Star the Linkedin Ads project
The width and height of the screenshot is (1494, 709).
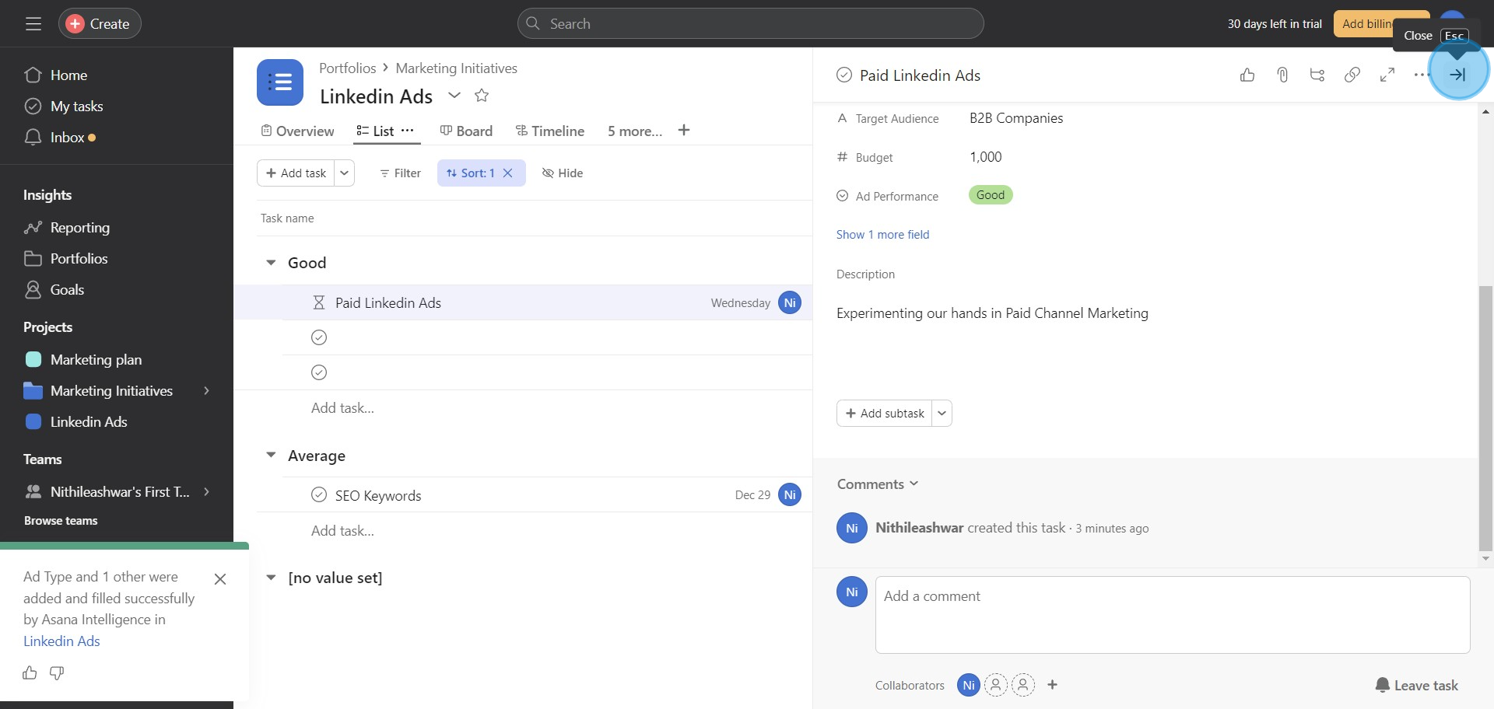[482, 96]
